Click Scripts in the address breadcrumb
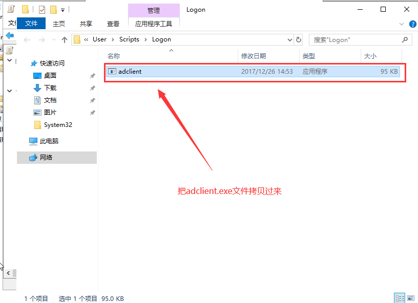 [x=129, y=39]
